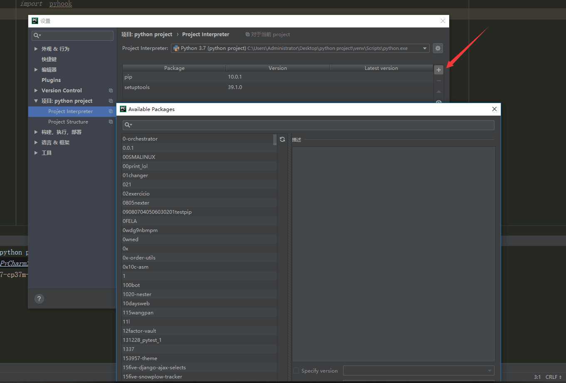Click the copy icon on the Project Structure row
Image resolution: width=566 pixels, height=383 pixels.
[111, 122]
